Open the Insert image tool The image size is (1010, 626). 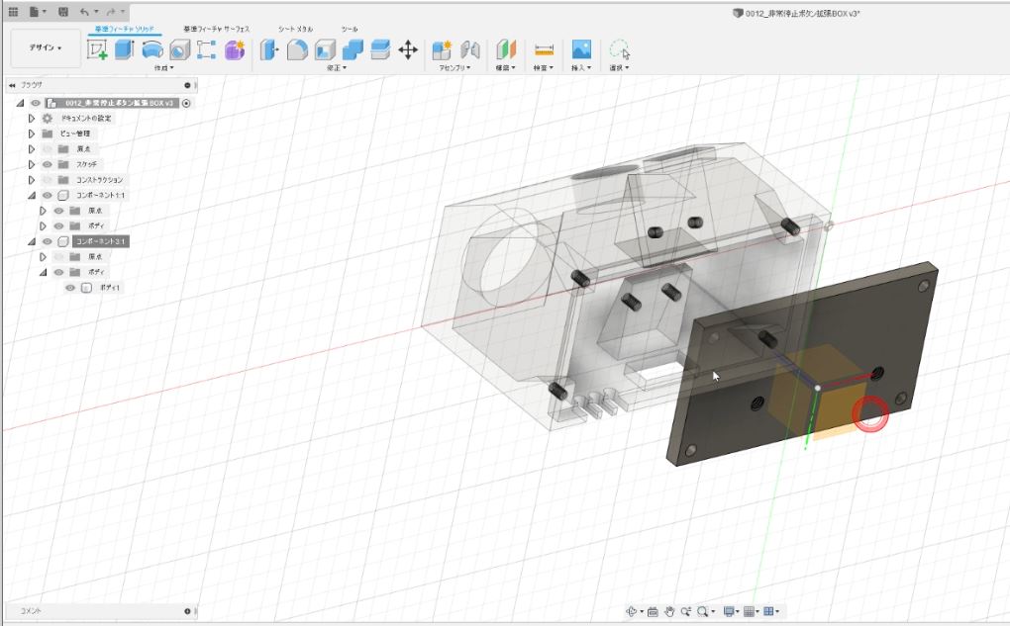tap(582, 49)
